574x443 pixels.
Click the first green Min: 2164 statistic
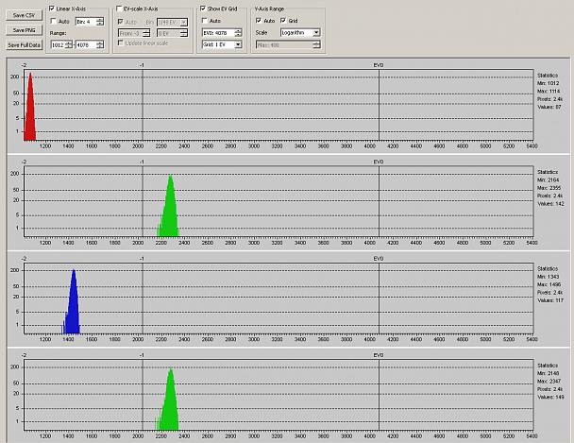pos(548,179)
